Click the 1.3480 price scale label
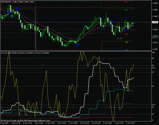This screenshot has height=125, width=159. (155, 3)
